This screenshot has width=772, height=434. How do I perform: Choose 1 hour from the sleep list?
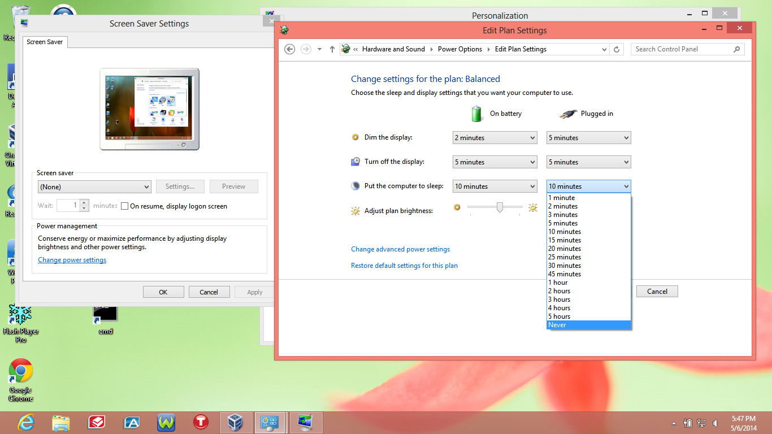(588, 283)
